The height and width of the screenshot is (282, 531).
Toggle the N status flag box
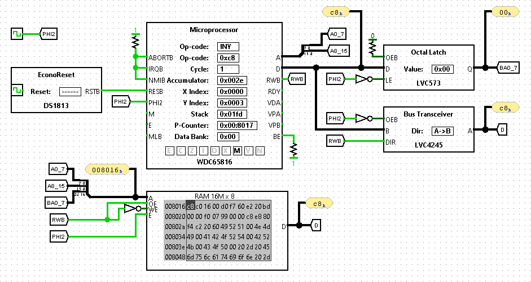[x=260, y=151]
